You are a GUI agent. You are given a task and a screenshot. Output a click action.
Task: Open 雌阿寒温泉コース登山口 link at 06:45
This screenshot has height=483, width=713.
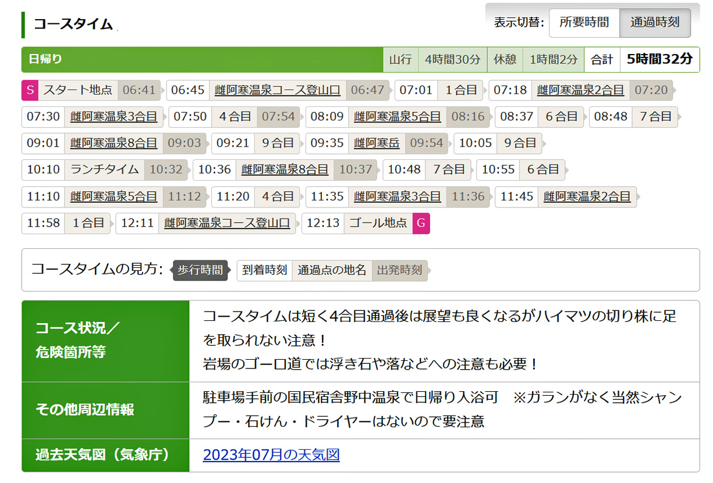(277, 90)
